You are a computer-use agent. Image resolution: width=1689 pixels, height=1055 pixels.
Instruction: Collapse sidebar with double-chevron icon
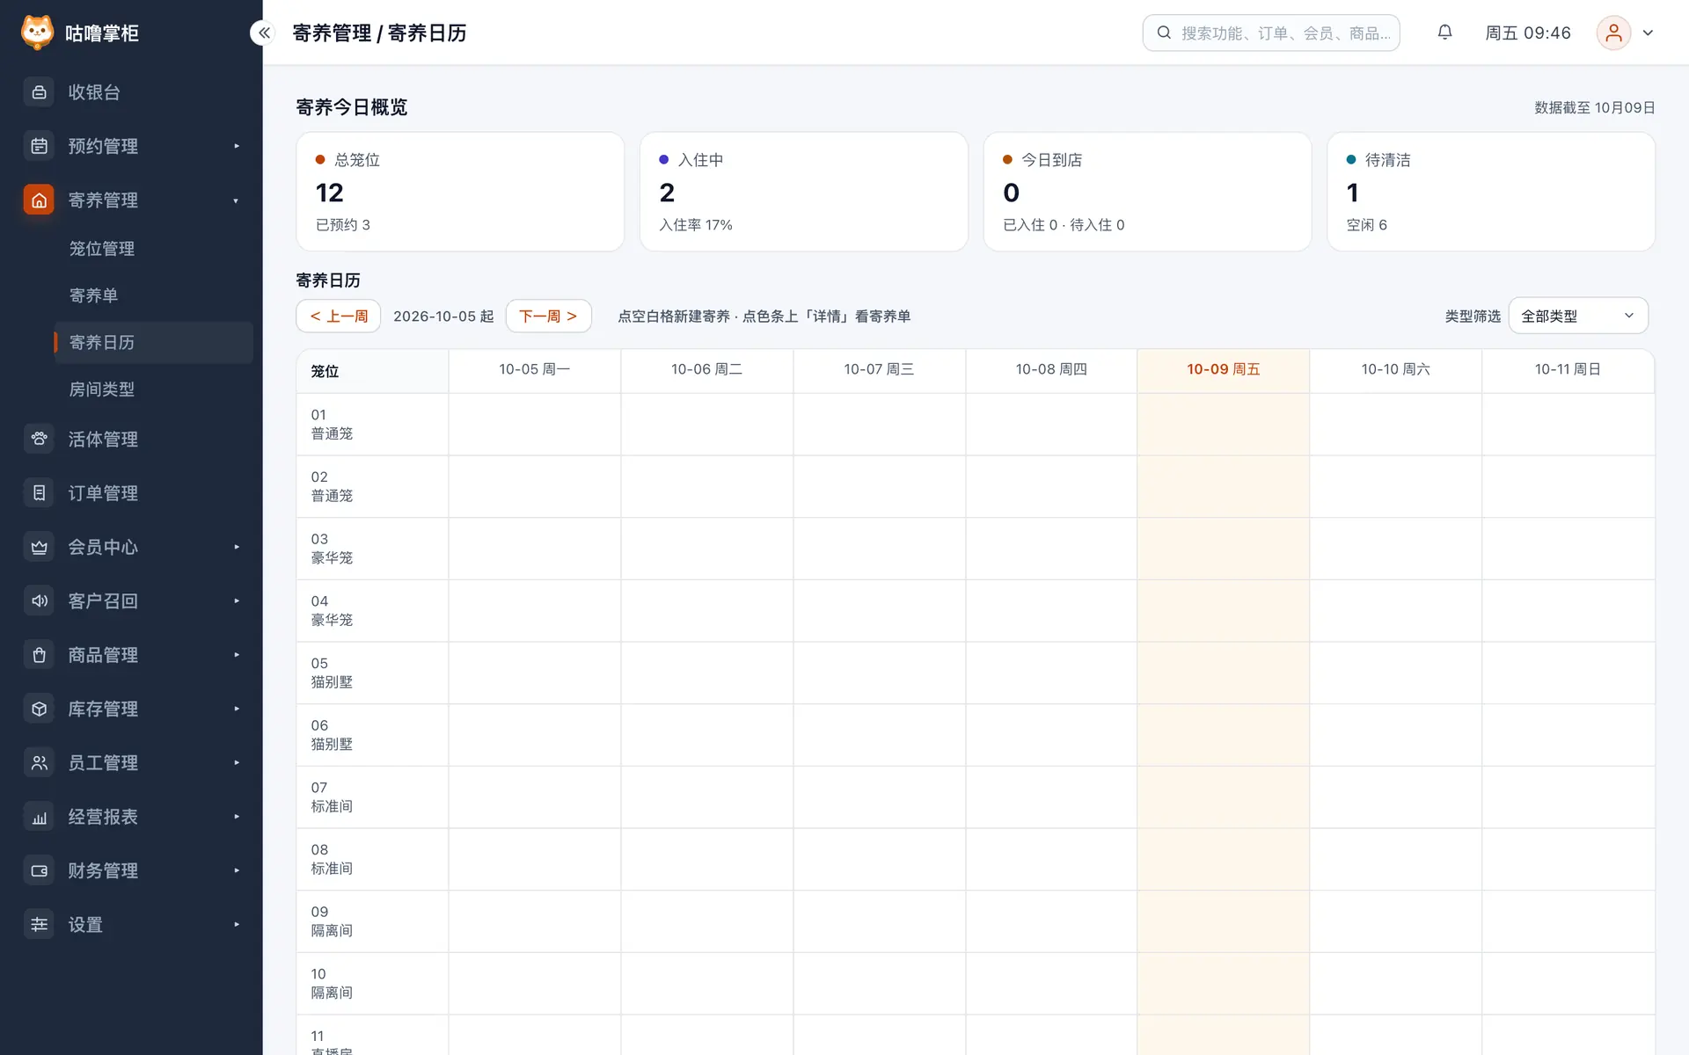(264, 33)
